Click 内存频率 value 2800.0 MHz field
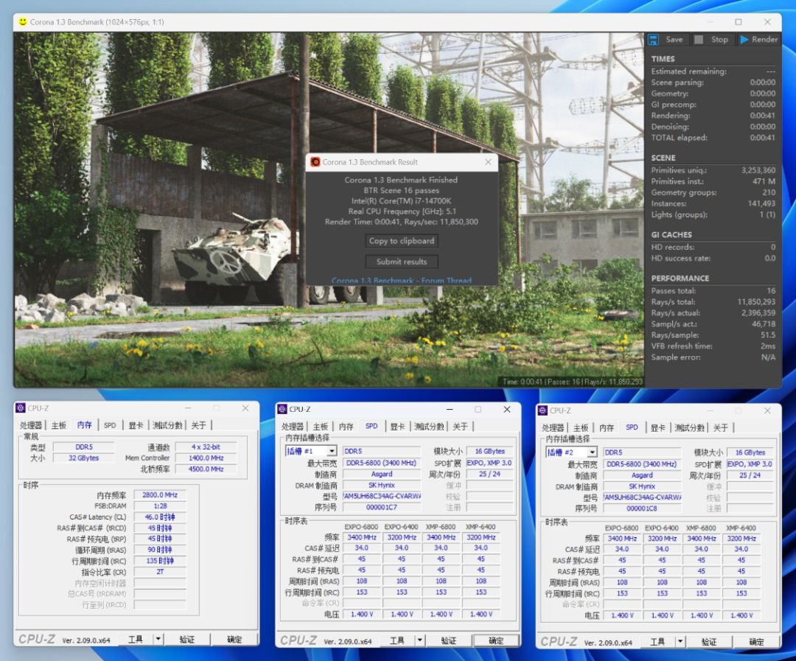The height and width of the screenshot is (661, 796). click(160, 494)
